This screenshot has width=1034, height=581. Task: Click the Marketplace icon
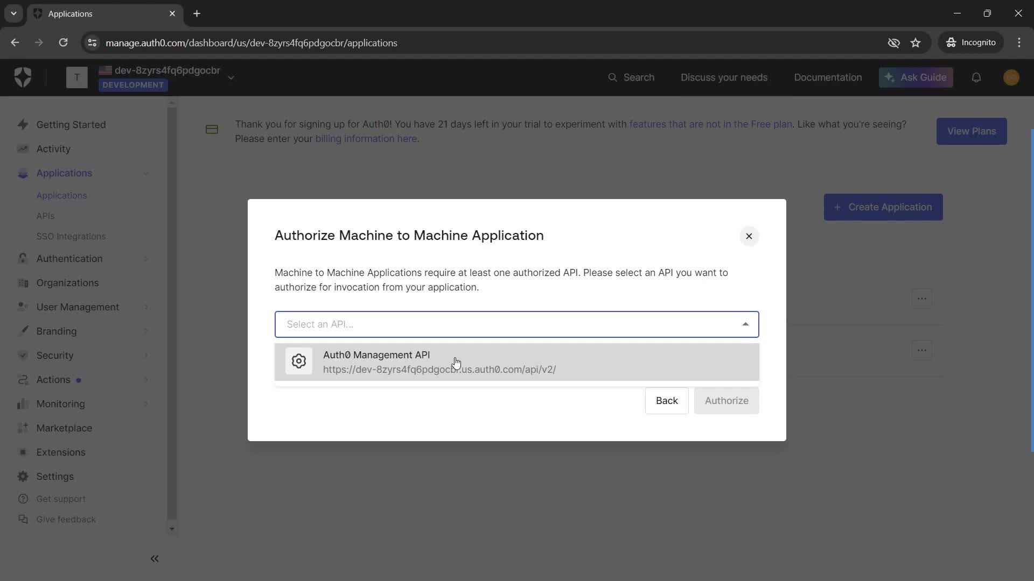pos(23,428)
